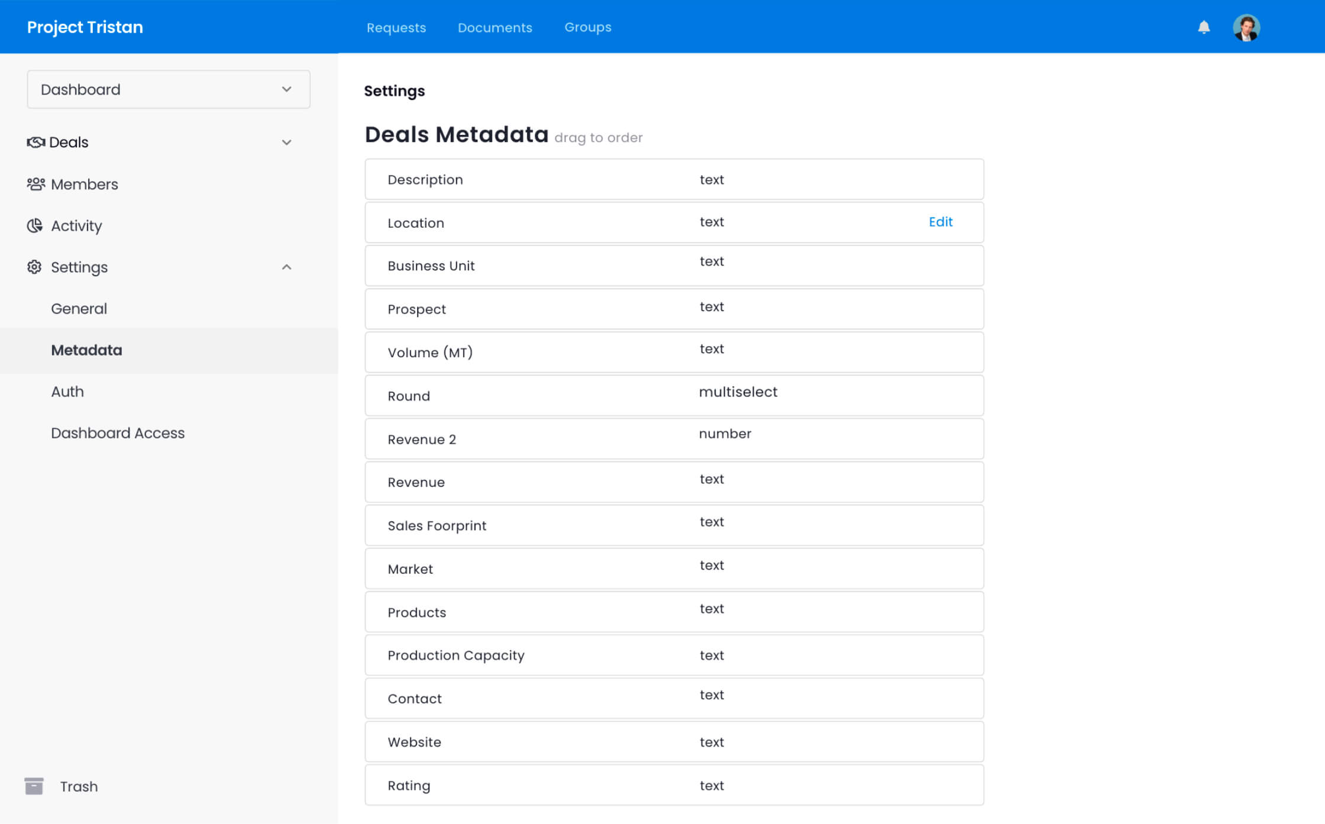Go to the Groups tab
The image size is (1325, 824).
587,28
